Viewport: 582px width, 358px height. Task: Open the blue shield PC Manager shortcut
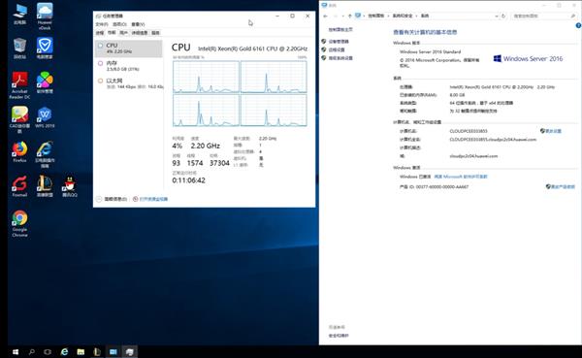click(45, 49)
